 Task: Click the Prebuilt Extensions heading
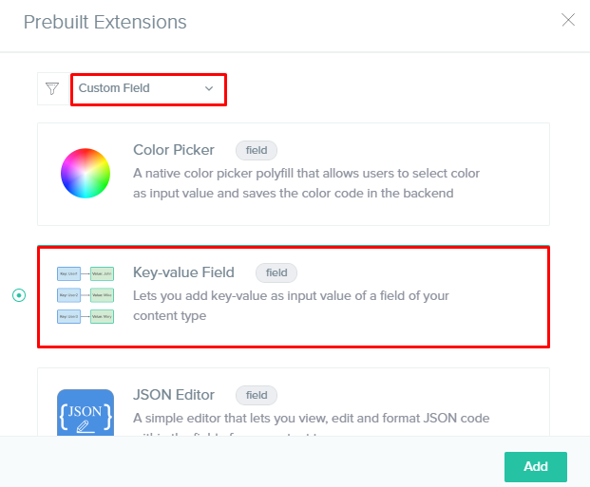(x=105, y=22)
